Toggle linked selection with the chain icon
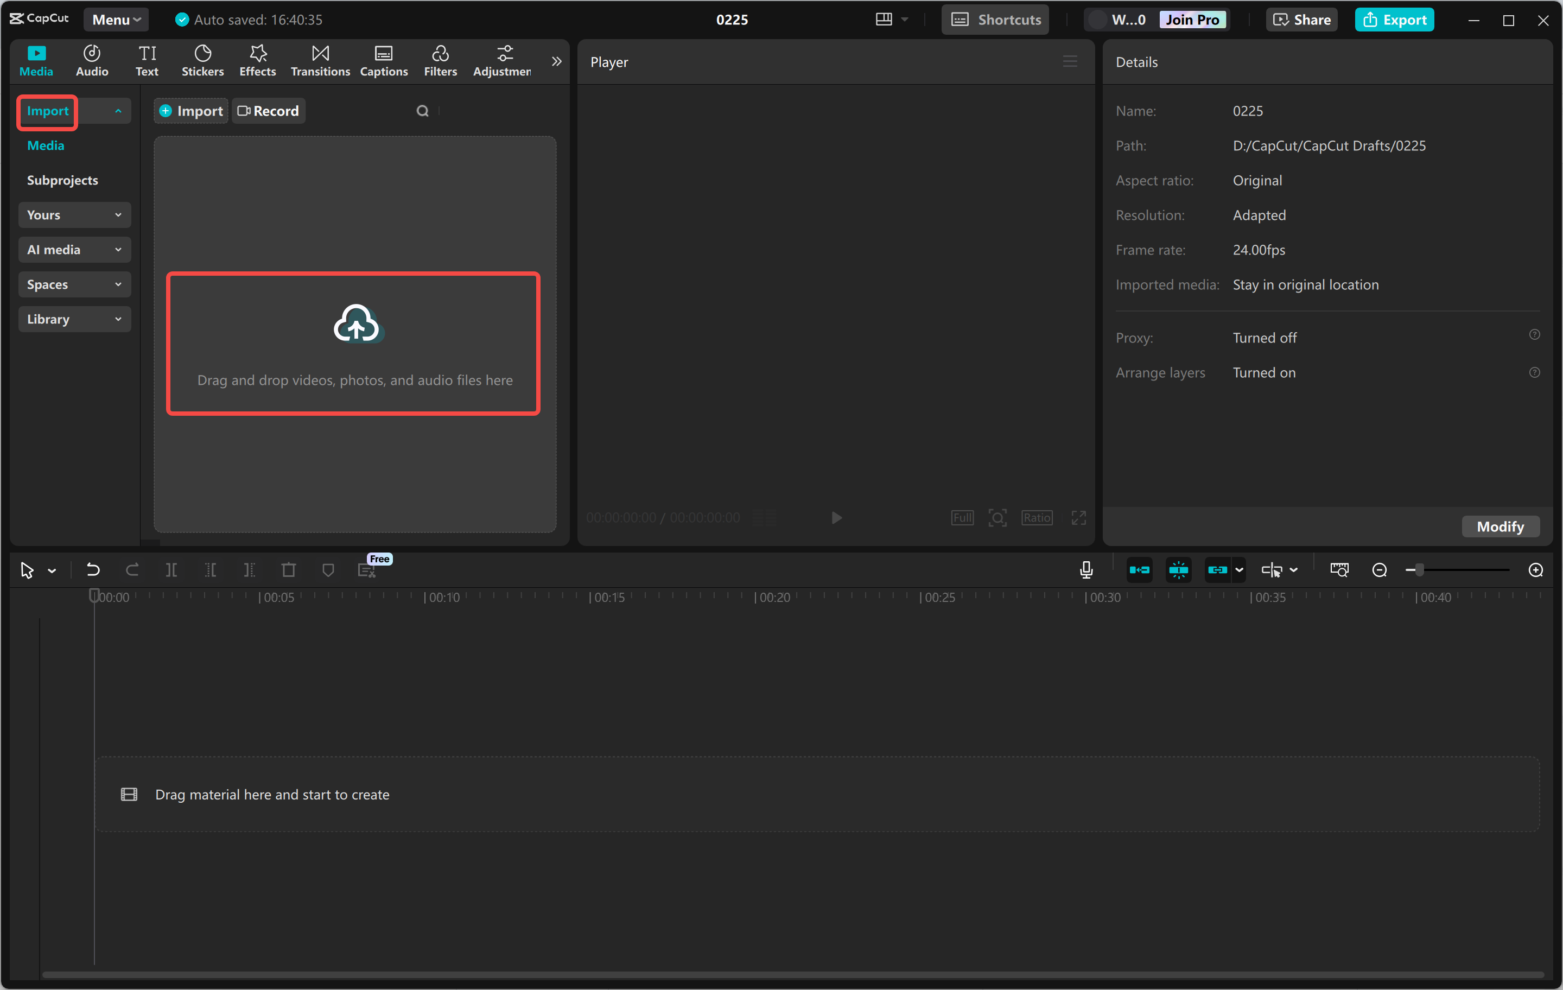The height and width of the screenshot is (990, 1563). 1219,569
